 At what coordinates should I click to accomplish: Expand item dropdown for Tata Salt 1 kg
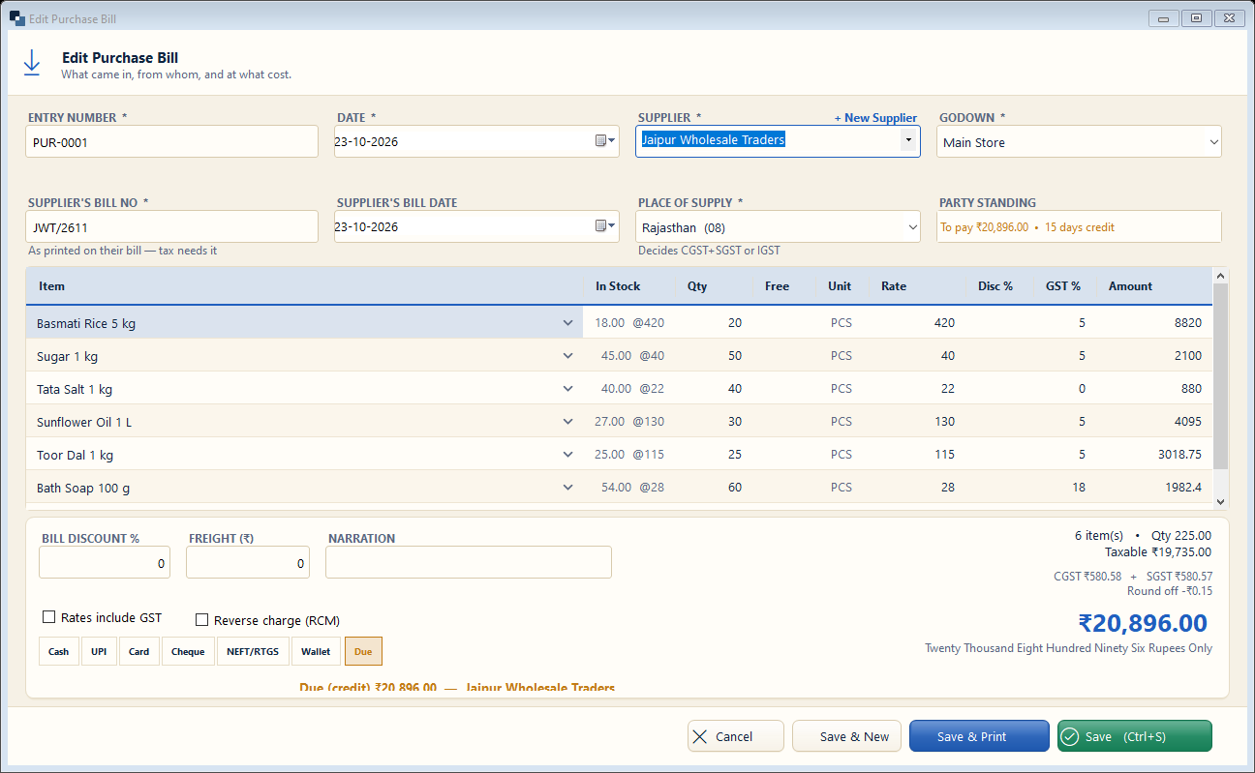[568, 389]
